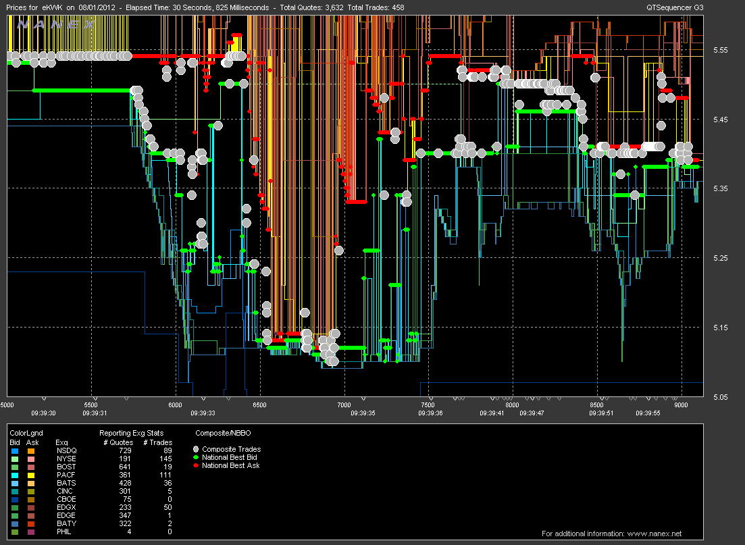Click the red National Best Ask legend marker
745x545 pixels.
tap(196, 465)
